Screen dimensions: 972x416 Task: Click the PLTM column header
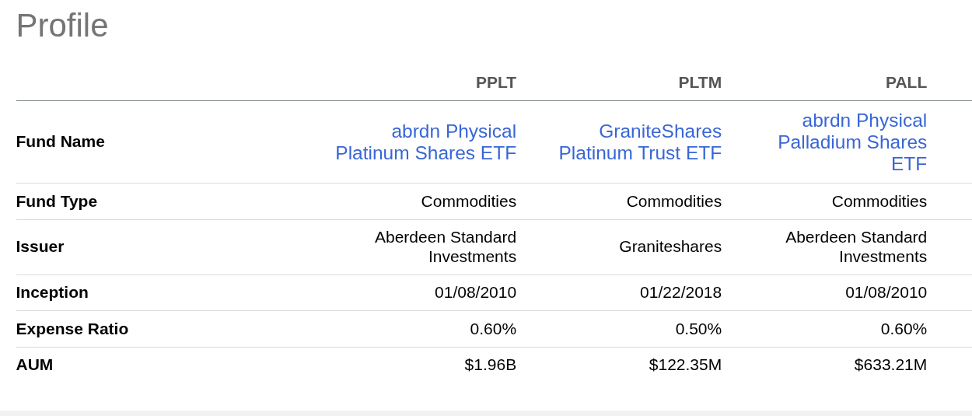(x=700, y=82)
